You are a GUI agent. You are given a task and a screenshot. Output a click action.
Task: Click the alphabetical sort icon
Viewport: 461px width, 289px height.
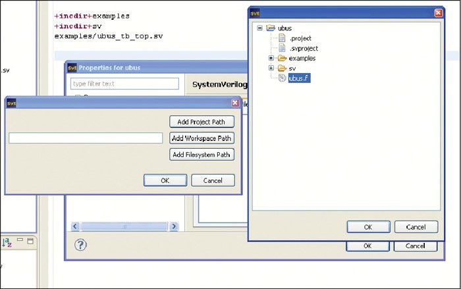pos(7,242)
